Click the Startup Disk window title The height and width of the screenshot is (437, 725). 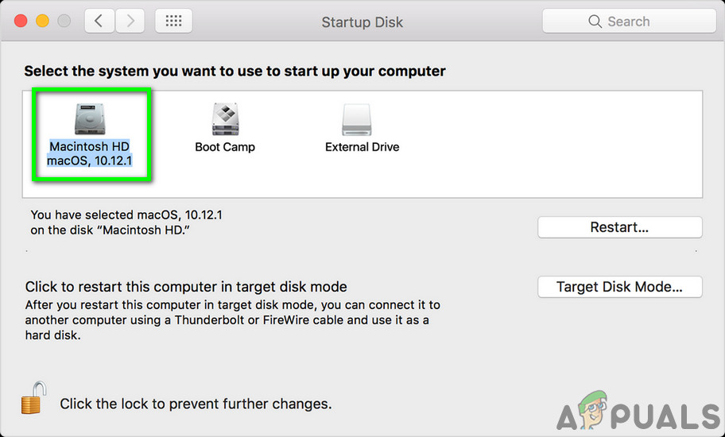tap(362, 22)
